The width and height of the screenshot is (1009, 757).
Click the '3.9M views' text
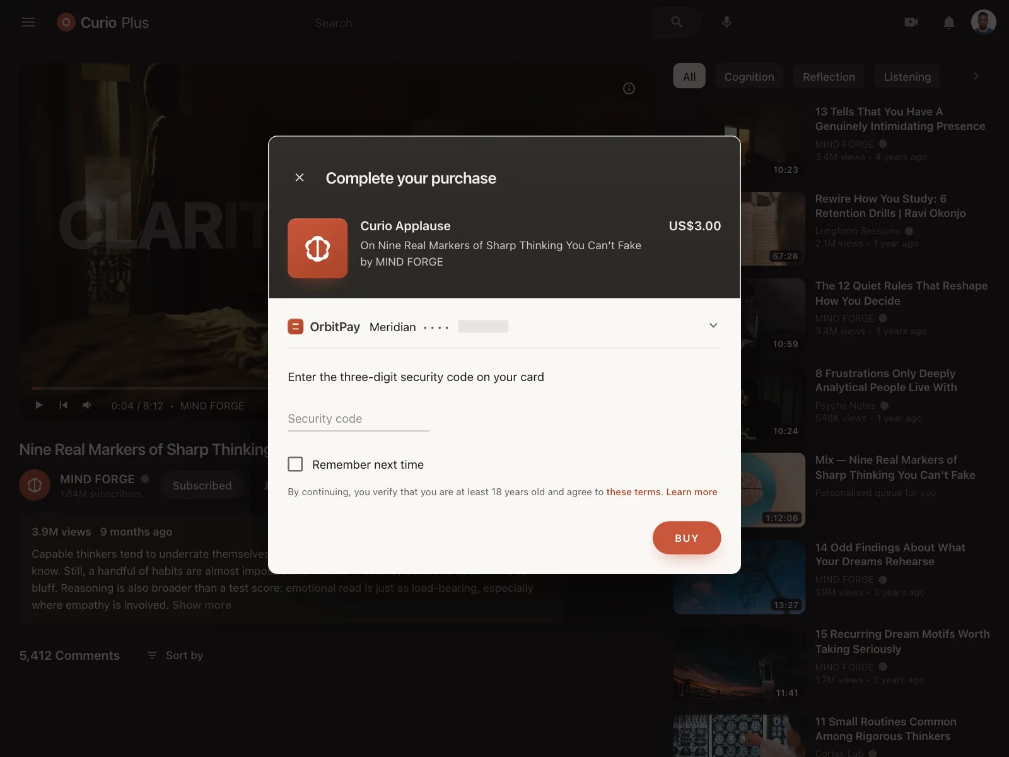[x=61, y=532]
